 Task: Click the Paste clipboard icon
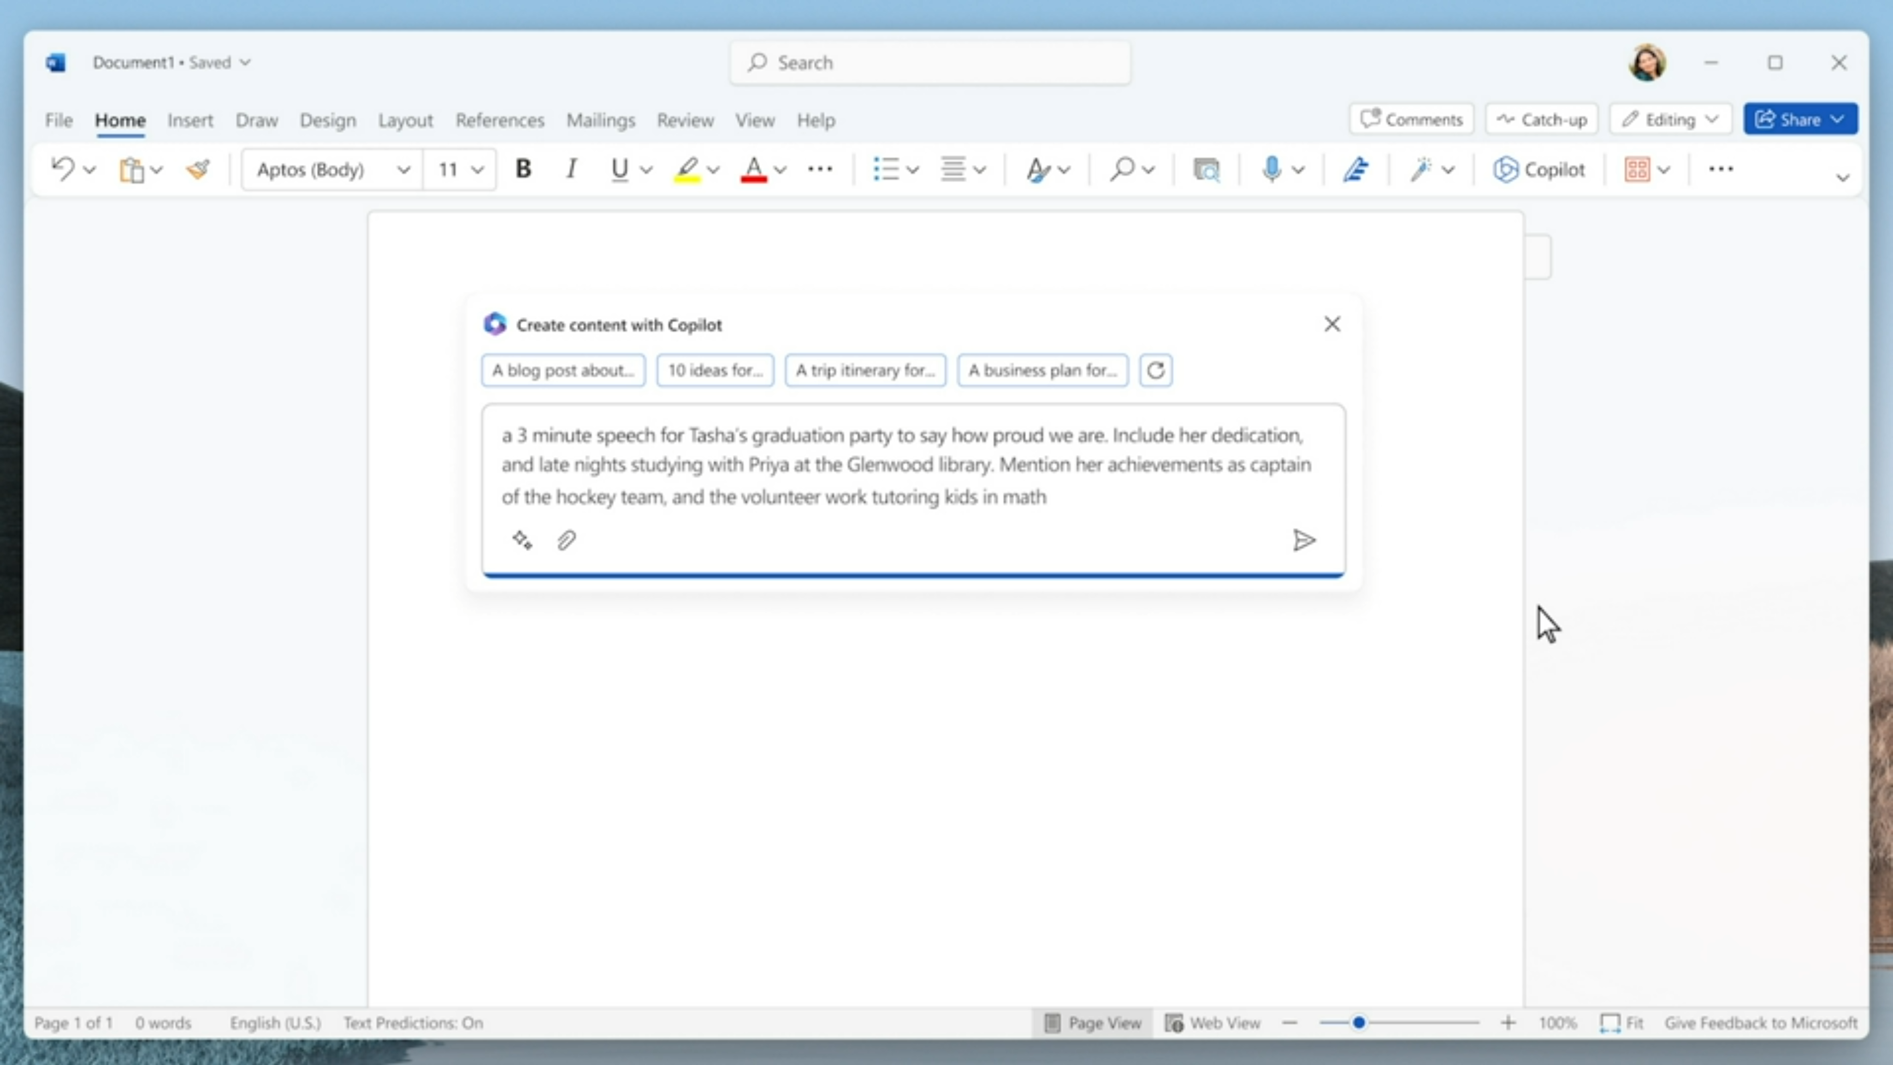132,170
